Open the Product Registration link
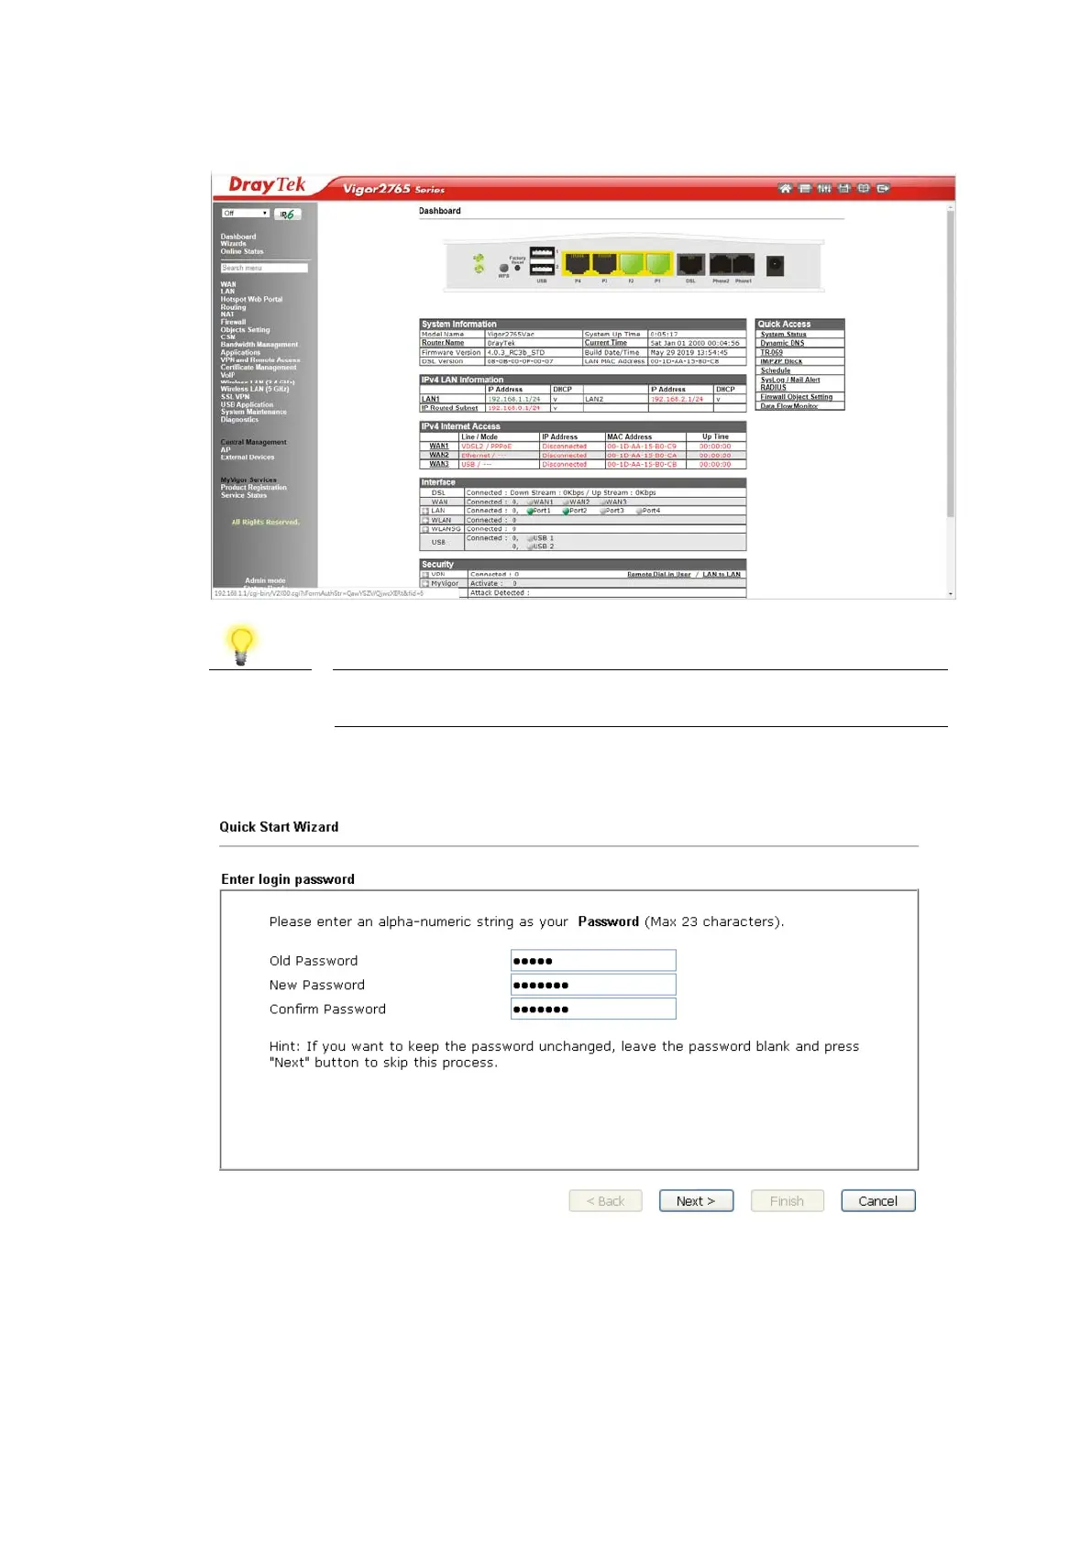The image size is (1091, 1544). (x=254, y=487)
